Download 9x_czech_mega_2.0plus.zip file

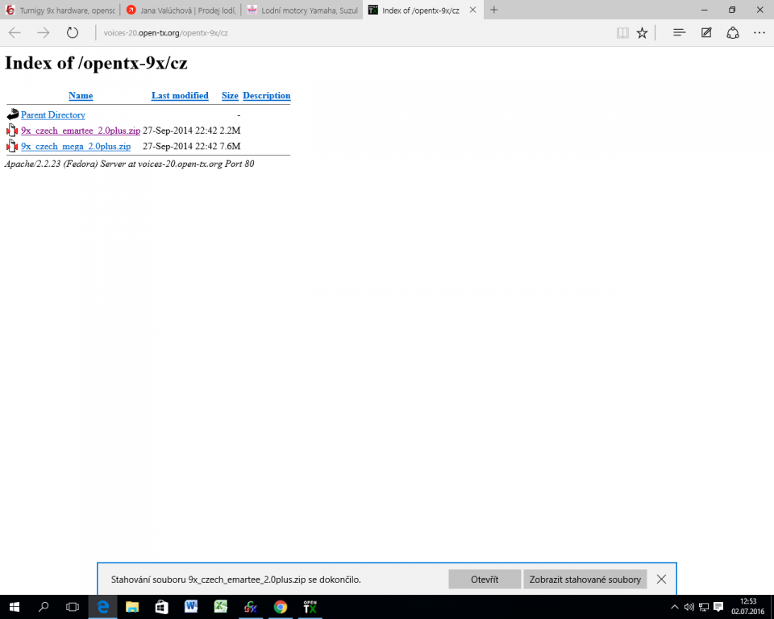(x=76, y=147)
